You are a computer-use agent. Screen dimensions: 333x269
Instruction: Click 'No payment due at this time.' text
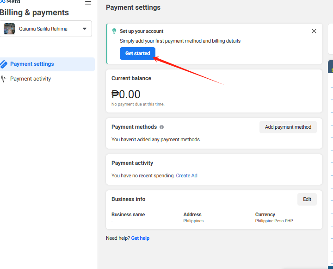[138, 104]
